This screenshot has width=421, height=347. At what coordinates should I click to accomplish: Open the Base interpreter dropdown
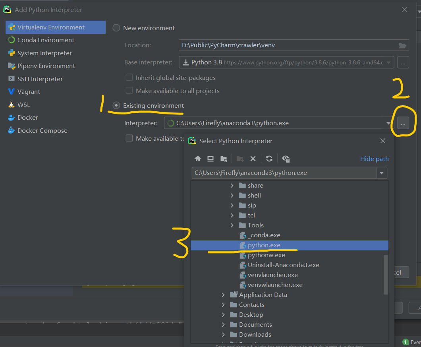[x=388, y=63]
